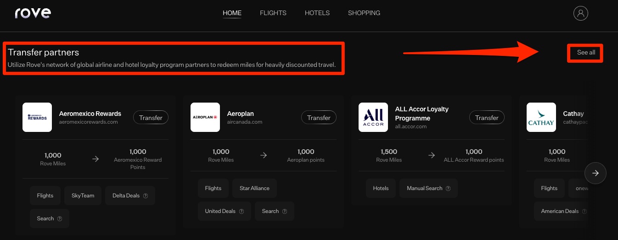The height and width of the screenshot is (240, 618).
Task: Click the aeromexicorewards.com text
Action: 89,122
